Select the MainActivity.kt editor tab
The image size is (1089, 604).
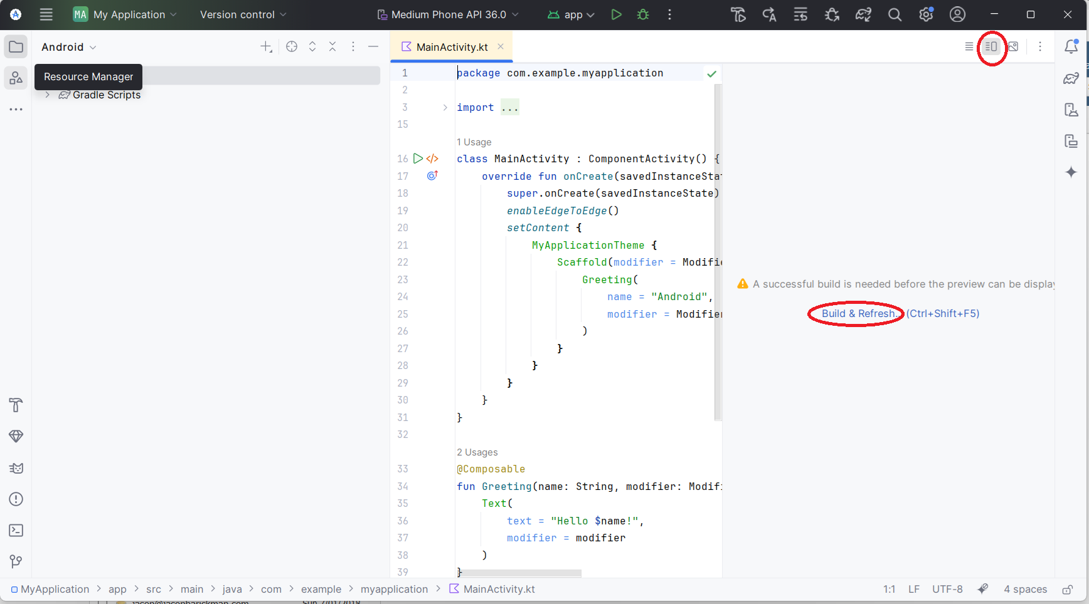click(x=452, y=47)
